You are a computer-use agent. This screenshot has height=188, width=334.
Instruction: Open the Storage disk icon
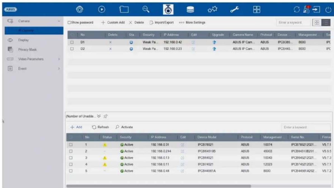(x=190, y=9)
